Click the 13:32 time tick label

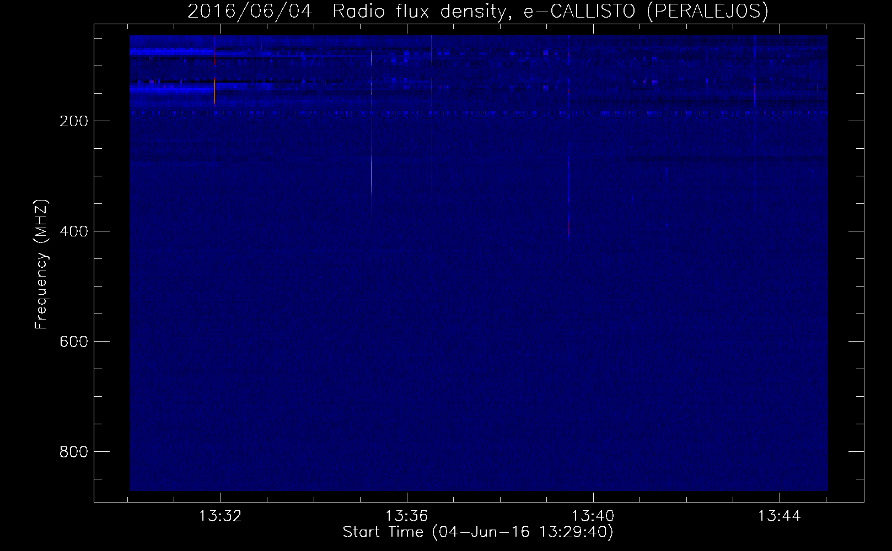point(221,516)
